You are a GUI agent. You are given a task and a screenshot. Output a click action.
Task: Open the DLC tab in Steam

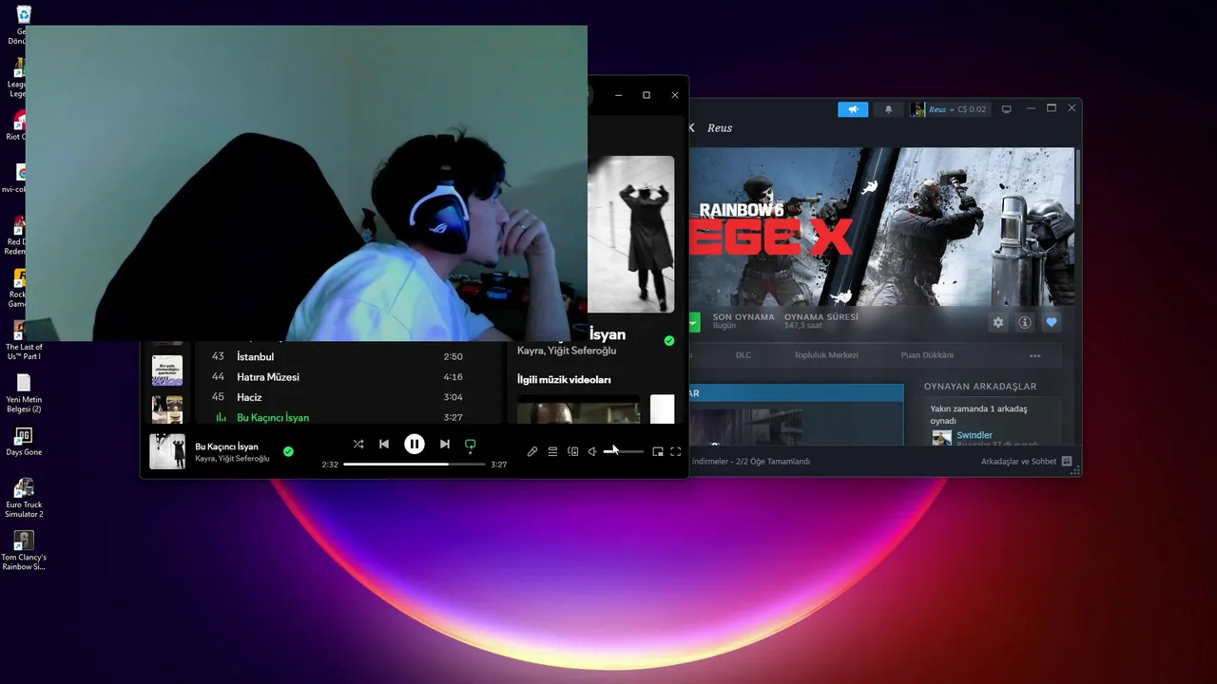tap(744, 355)
